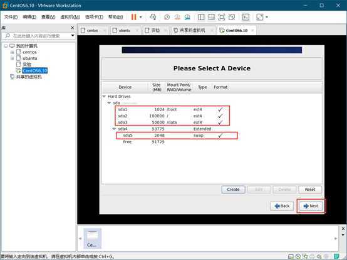This screenshot has height=260, width=347.
Task: Click the Back button
Action: click(282, 206)
